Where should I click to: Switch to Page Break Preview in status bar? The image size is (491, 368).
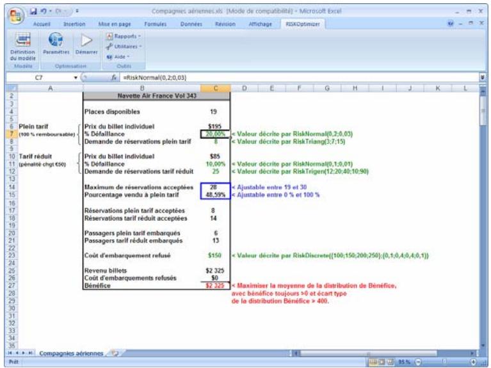[x=390, y=362]
